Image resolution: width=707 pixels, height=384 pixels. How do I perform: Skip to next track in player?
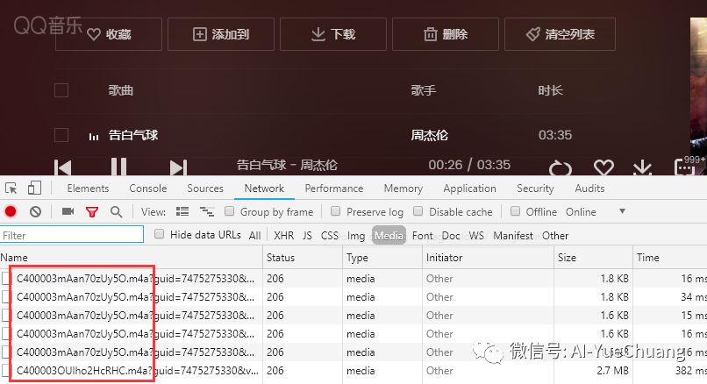178,167
